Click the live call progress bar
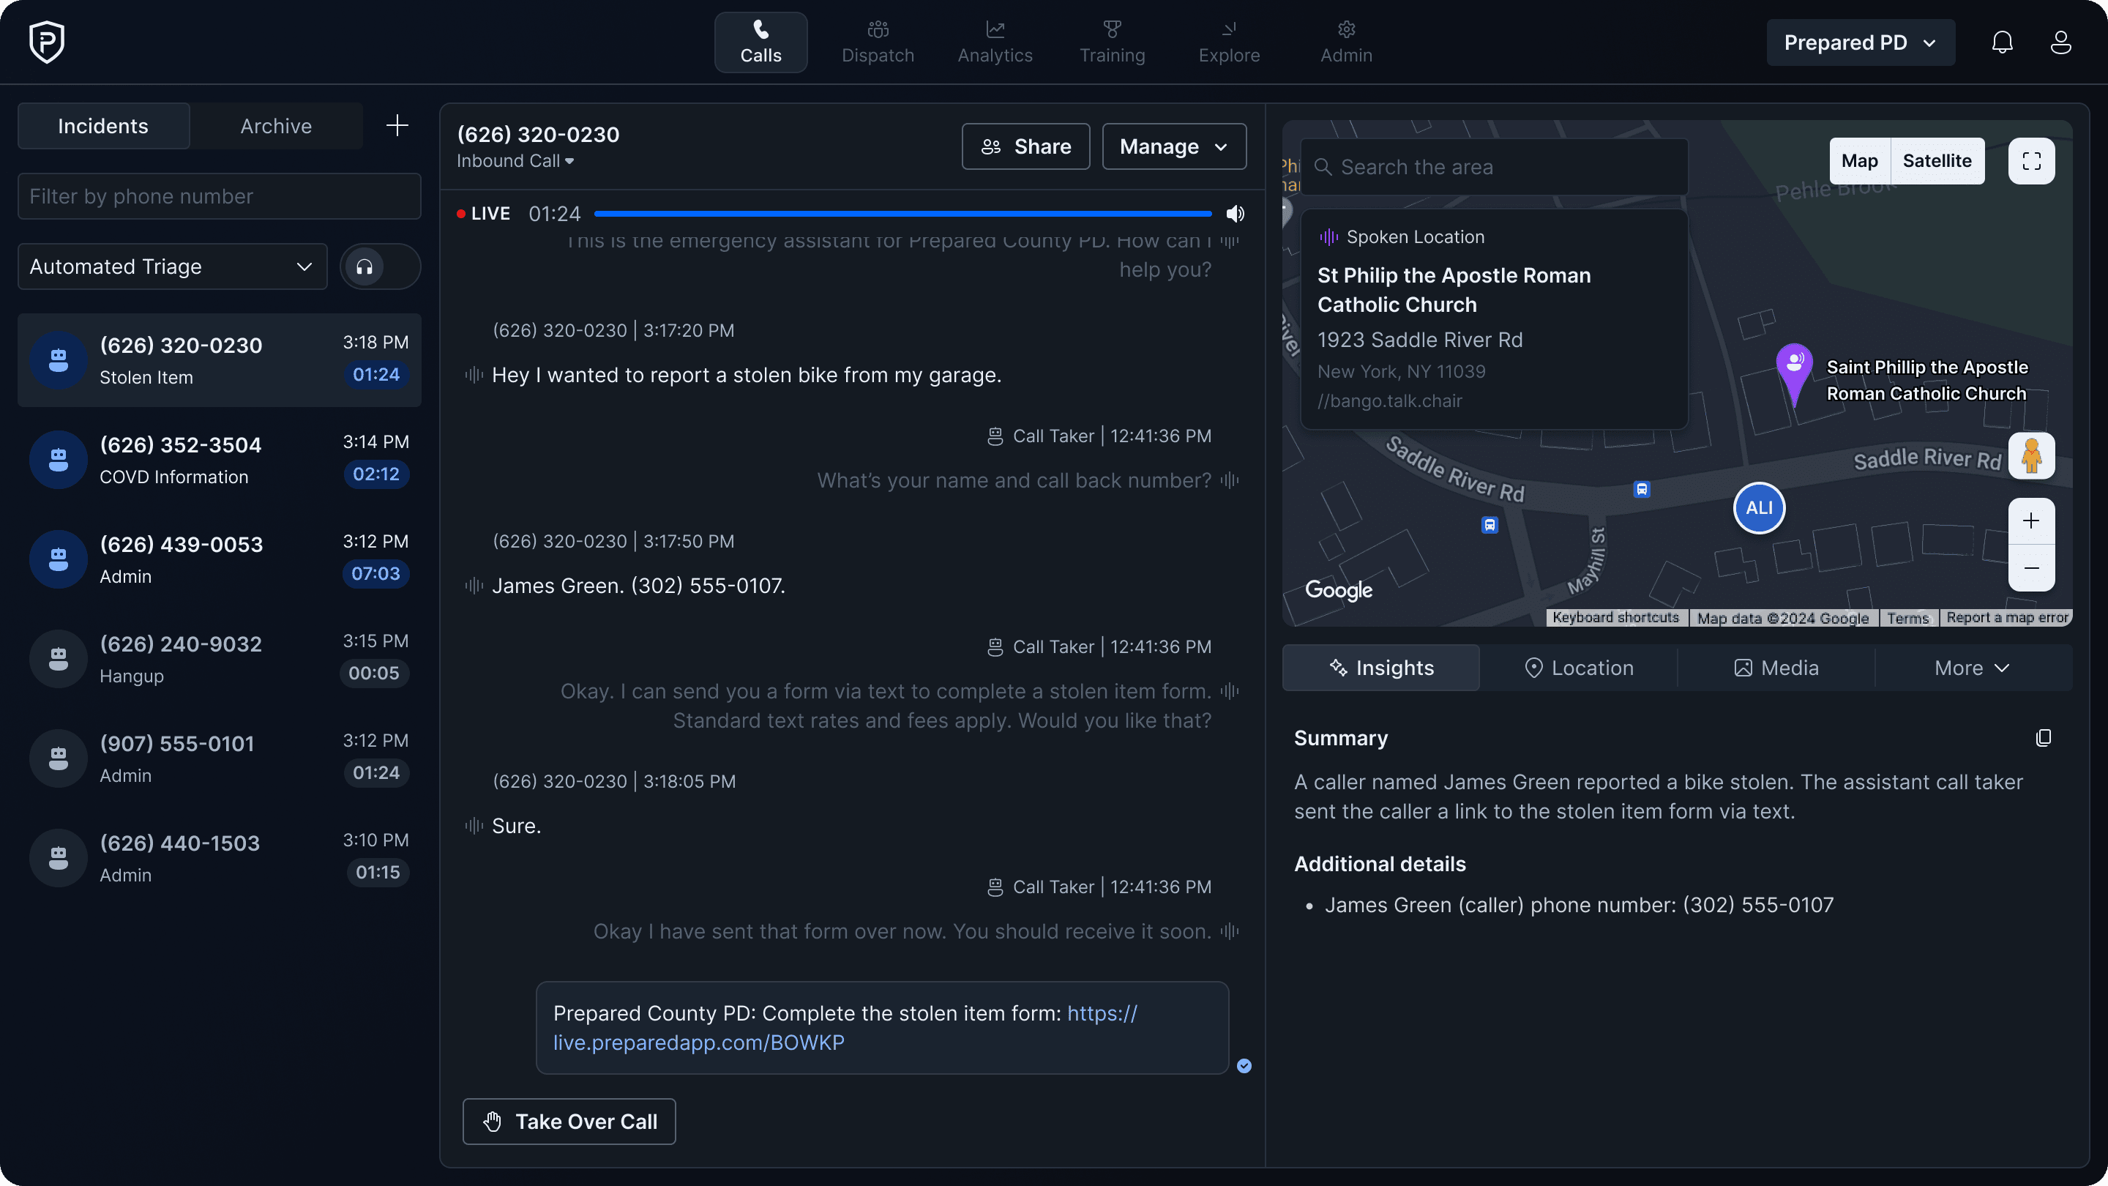2108x1186 pixels. (x=902, y=214)
